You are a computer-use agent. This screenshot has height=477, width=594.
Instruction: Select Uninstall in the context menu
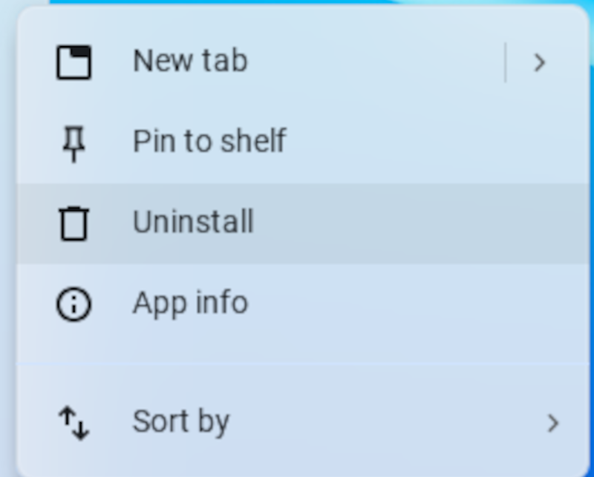tap(193, 222)
